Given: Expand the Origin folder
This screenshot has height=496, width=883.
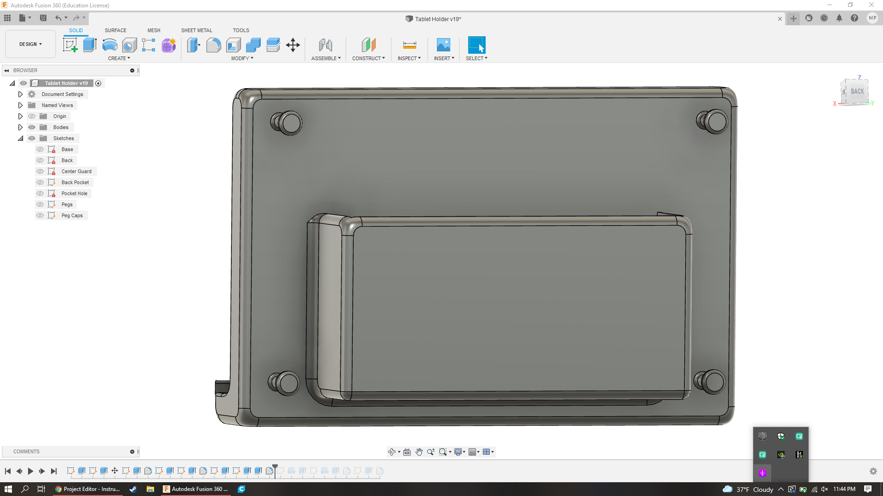Looking at the screenshot, I should click(x=20, y=116).
